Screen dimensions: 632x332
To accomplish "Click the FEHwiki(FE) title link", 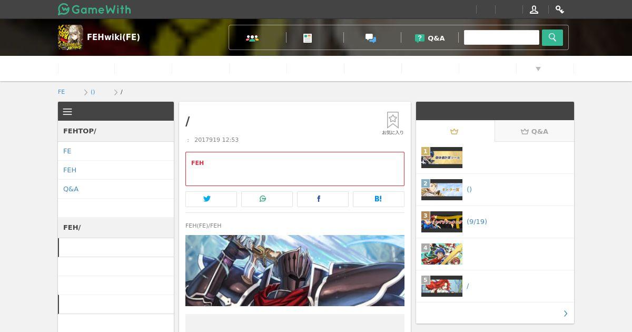I will [x=113, y=37].
